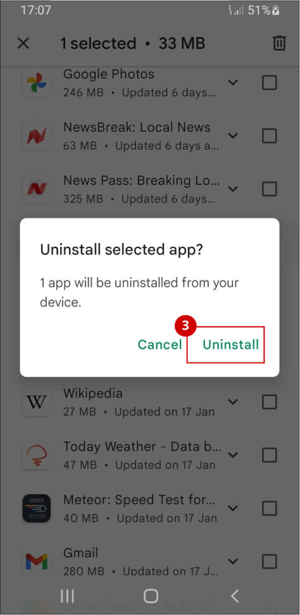This screenshot has height=615, width=300.
Task: Tap Cancel in the uninstall dialog
Action: tap(160, 344)
